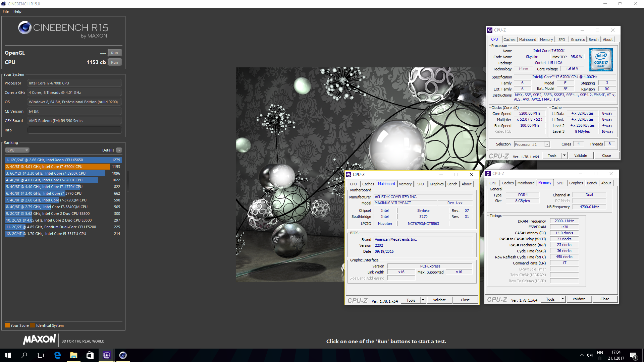The image size is (644, 362).
Task: Open Processor #1 selection dropdown
Action: point(532,144)
